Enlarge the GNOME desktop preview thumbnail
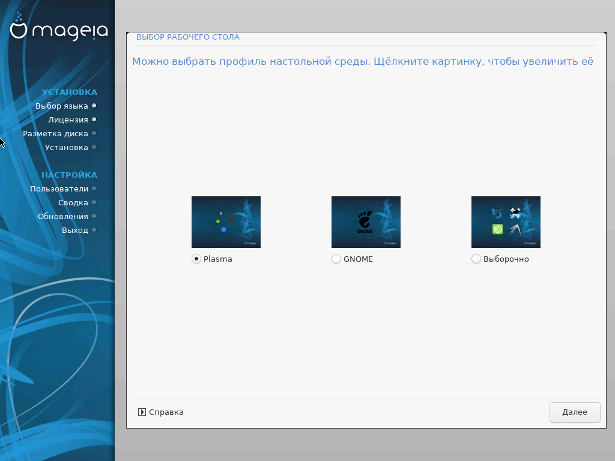 pos(366,222)
